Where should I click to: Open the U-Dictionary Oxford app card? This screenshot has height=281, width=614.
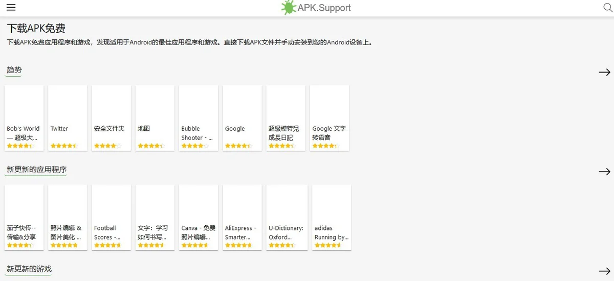287,218
